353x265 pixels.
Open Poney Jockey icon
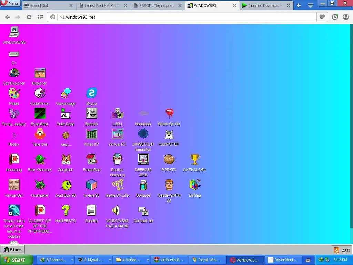(14, 113)
